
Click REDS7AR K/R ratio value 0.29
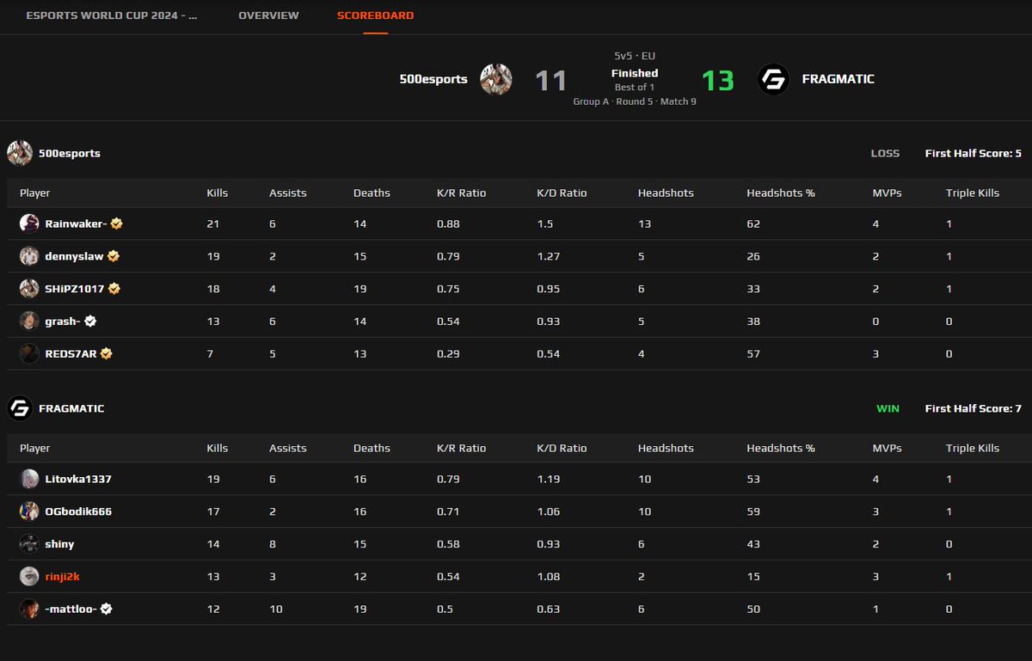pyautogui.click(x=448, y=353)
